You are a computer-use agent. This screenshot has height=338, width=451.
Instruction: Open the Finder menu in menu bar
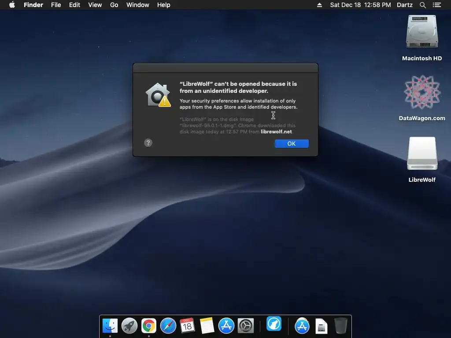[33, 5]
